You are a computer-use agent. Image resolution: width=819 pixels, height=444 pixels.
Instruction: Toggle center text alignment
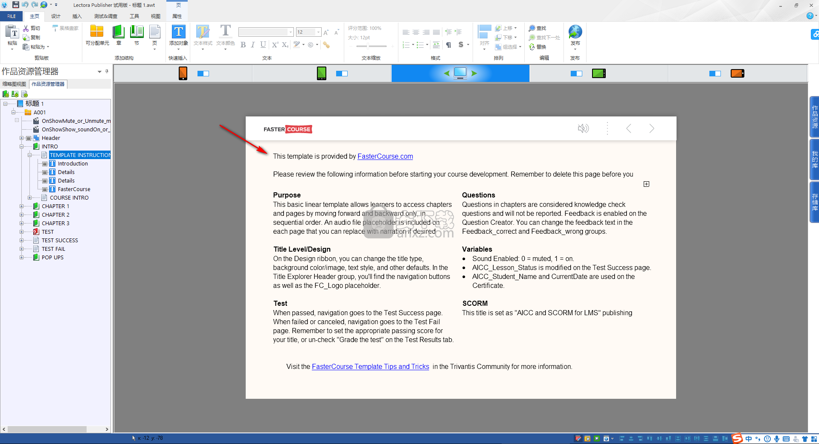tap(416, 32)
